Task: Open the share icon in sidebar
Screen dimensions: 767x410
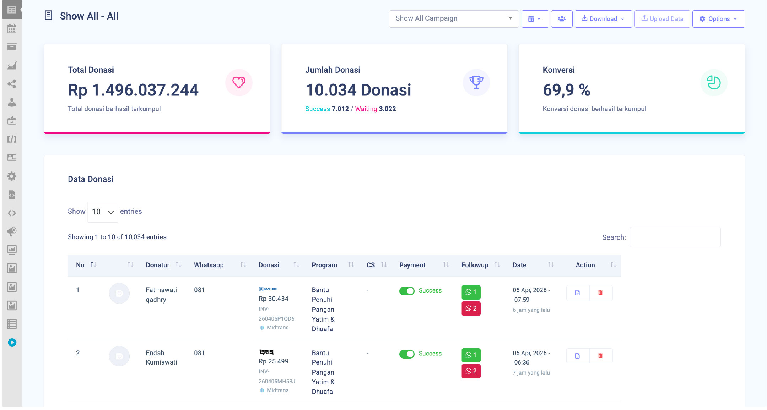Action: click(x=12, y=84)
